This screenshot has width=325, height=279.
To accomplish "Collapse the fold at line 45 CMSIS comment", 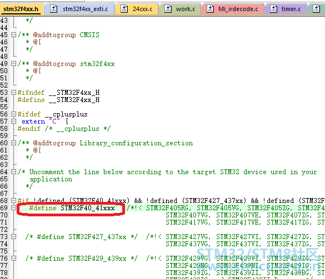I will click(13, 35).
